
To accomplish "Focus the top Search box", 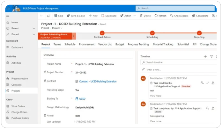I will 175,8.
